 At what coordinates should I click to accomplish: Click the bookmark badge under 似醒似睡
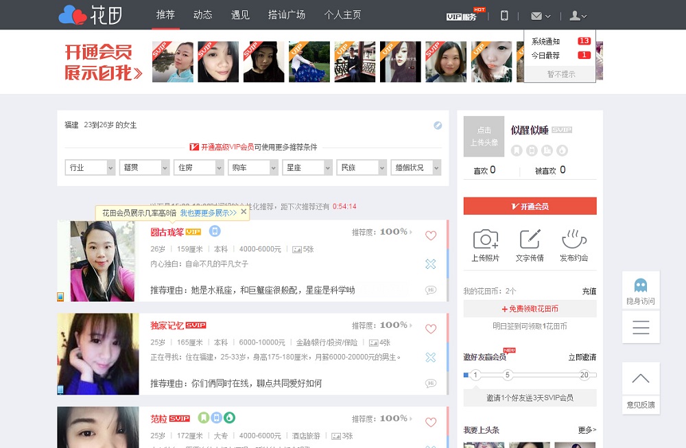pos(517,150)
